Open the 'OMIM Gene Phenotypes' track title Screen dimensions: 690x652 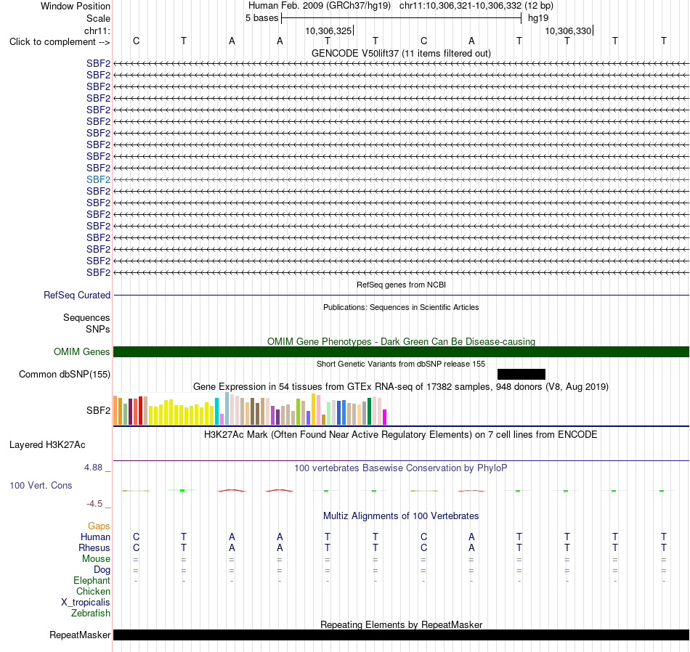[401, 341]
